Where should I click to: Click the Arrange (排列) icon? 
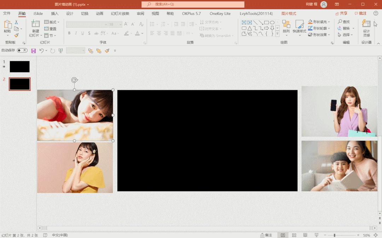click(x=286, y=25)
